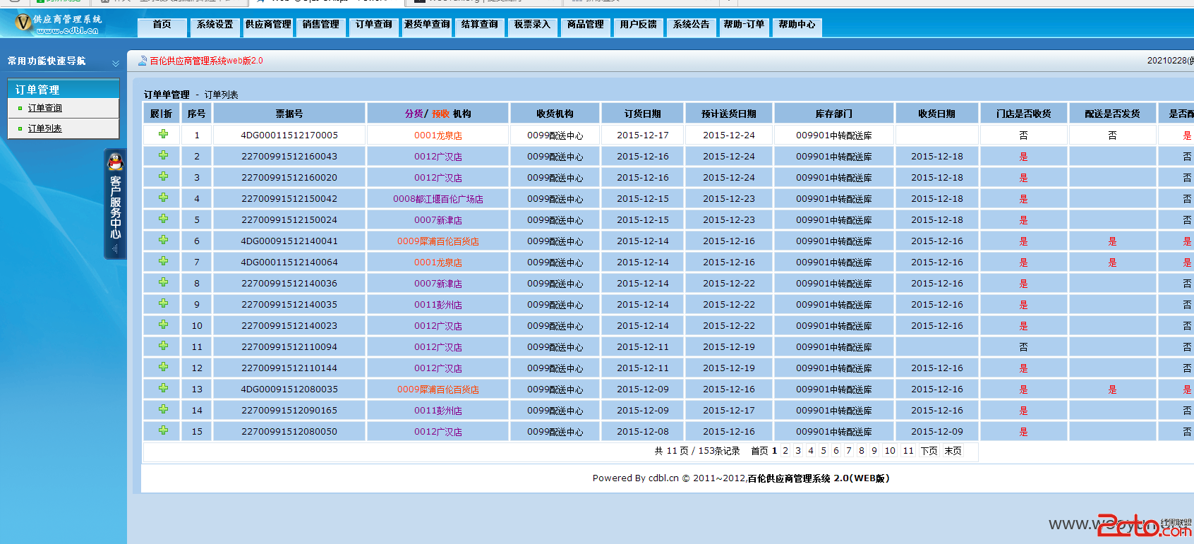Click the 库存部门 column header
The width and height of the screenshot is (1194, 544).
(x=834, y=114)
